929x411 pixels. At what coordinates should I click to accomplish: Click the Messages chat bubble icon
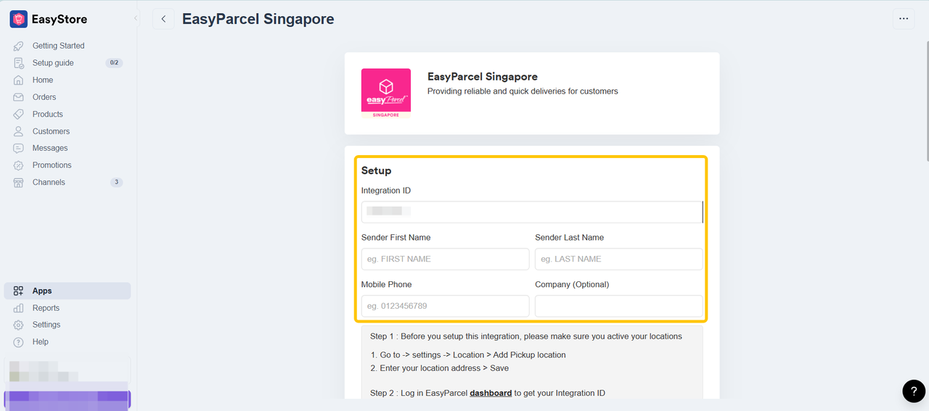[x=18, y=148]
